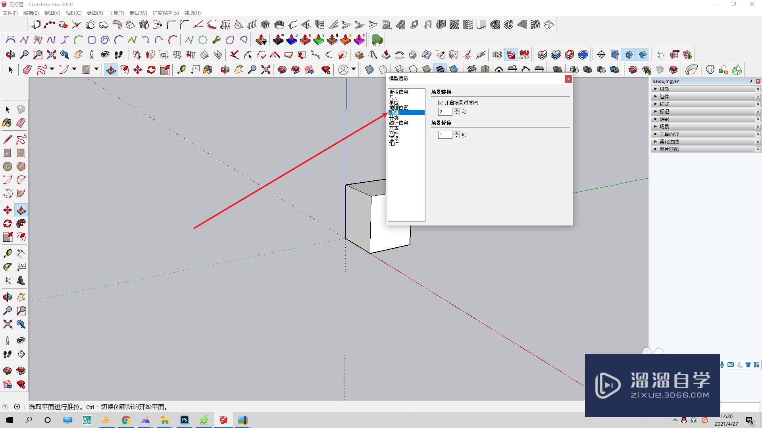Viewport: 762px width, 428px height.
Task: Pin the baidujingyan tray
Action: (x=750, y=81)
